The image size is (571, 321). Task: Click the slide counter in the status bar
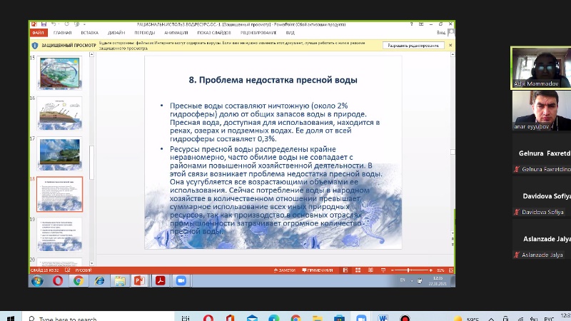[44, 270]
